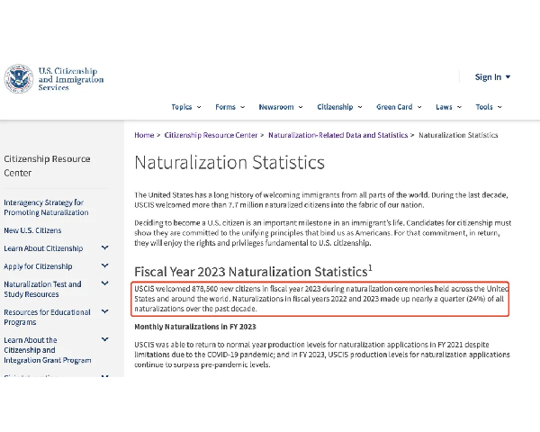540x432 pixels.
Task: Open Citizenship Resource Center breadcrumb
Action: tap(211, 135)
